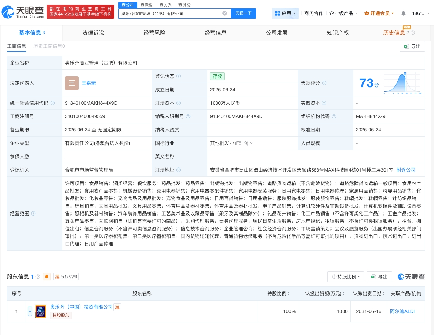Open the 开通会员 membership dropdown
This screenshot has width=434, height=335.
(379, 13)
